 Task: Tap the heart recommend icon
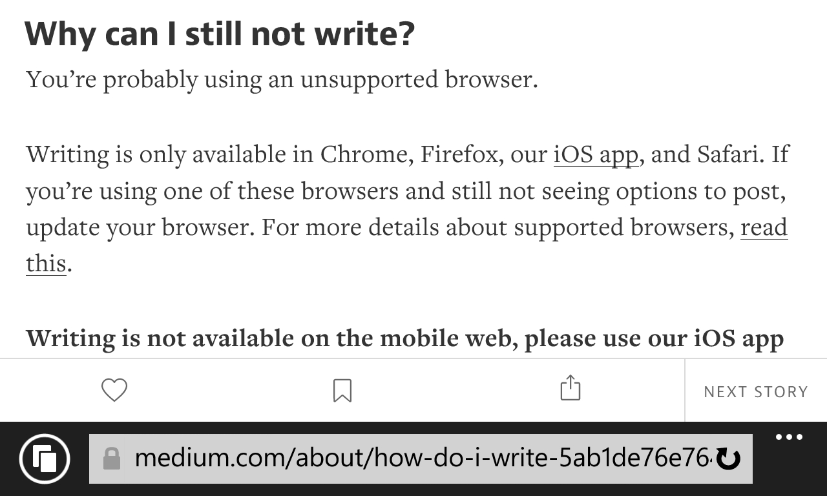coord(114,390)
